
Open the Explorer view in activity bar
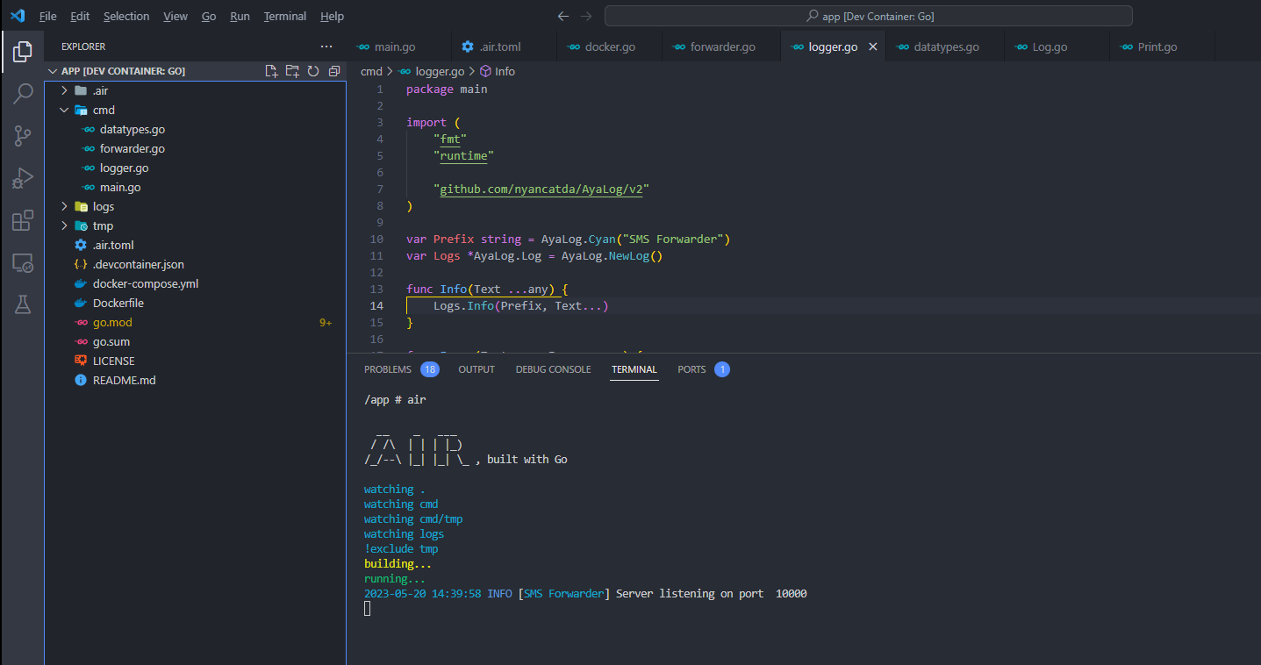pos(23,52)
